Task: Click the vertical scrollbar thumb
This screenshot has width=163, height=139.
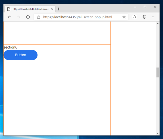Action: click(158, 72)
